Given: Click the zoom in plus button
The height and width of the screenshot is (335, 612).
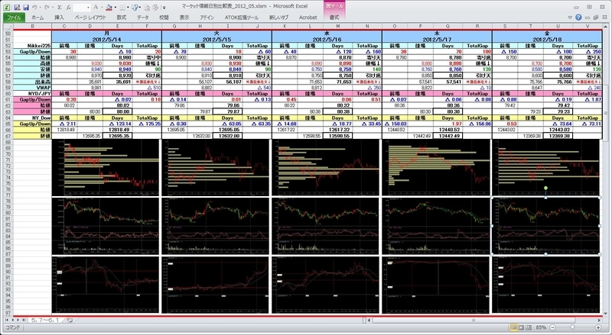Looking at the screenshot, I should tap(598, 327).
